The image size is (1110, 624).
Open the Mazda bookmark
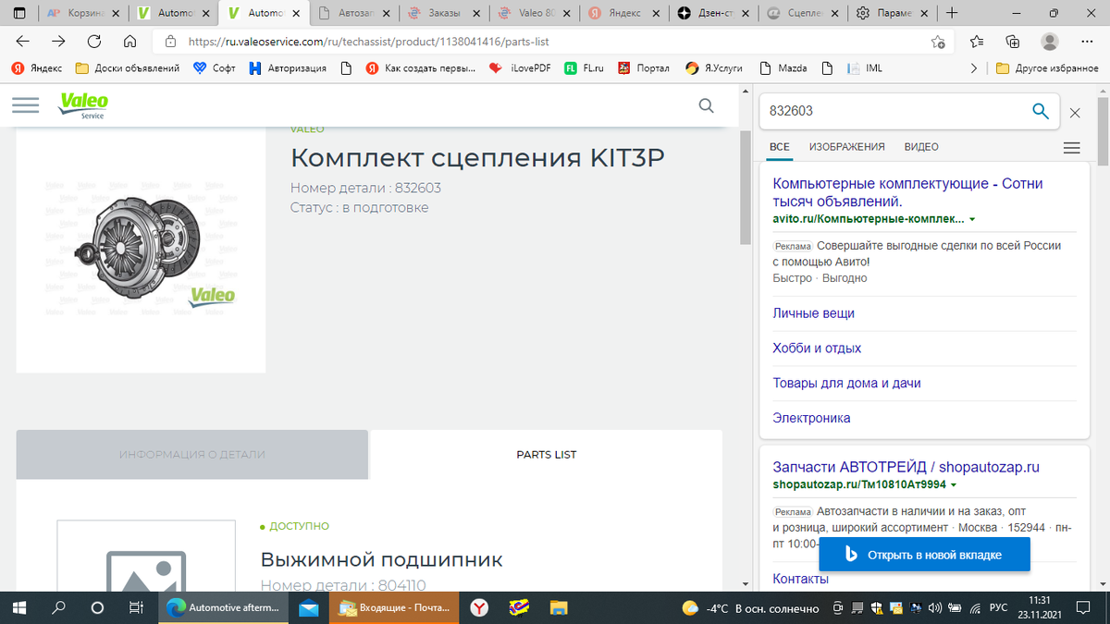783,67
